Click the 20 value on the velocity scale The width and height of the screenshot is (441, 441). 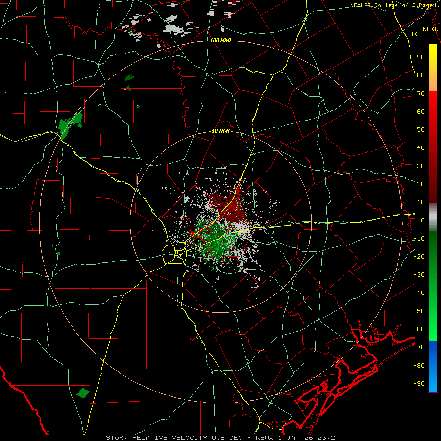(421, 184)
